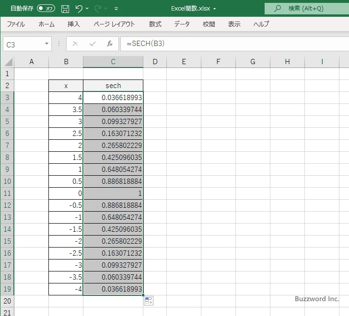The height and width of the screenshot is (316, 349).
Task: Click cell B16 with value -2.5
Action: [66, 253]
